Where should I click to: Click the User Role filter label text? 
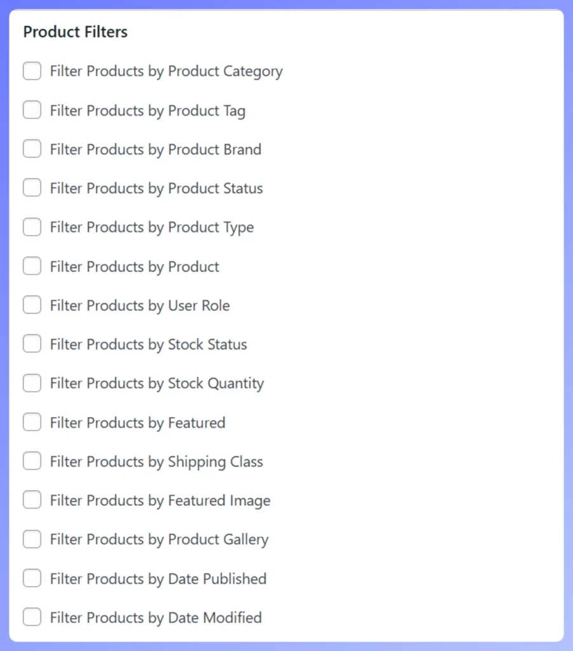(x=139, y=305)
